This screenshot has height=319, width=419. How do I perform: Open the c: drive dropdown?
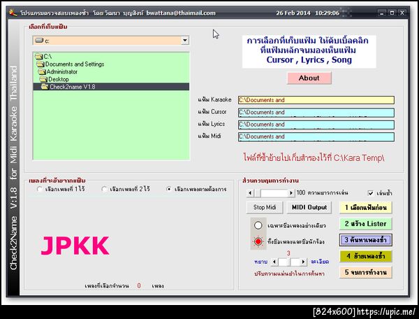(x=185, y=41)
